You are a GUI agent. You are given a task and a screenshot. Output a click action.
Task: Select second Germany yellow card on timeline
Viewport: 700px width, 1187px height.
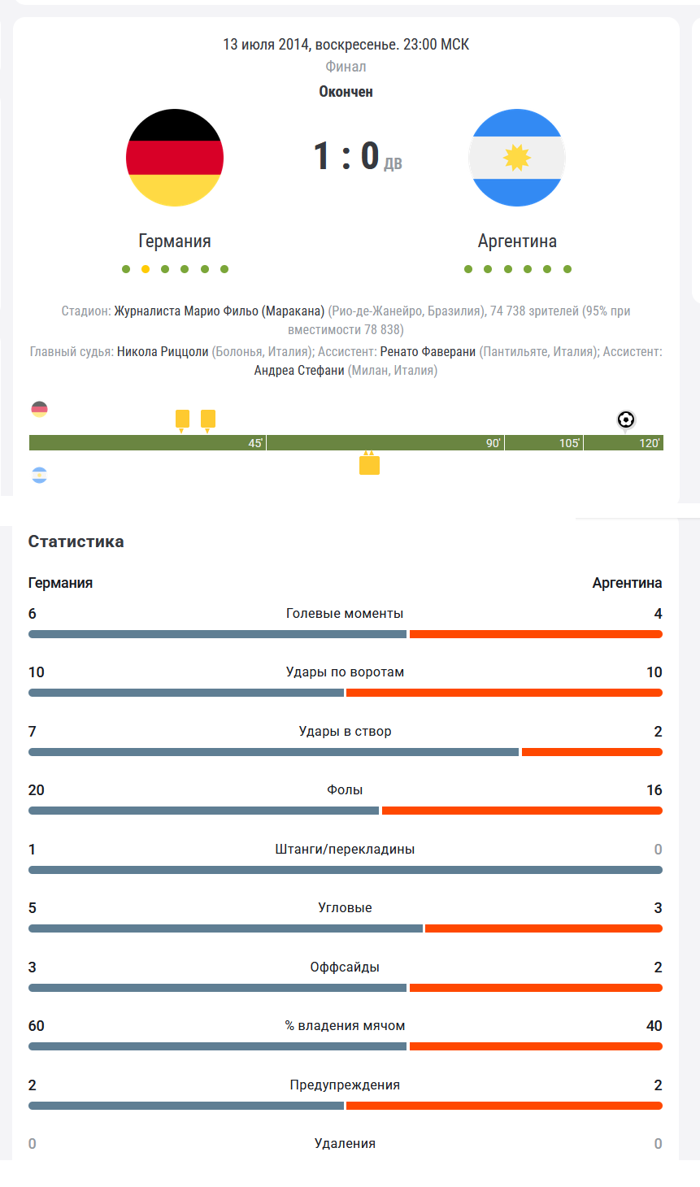[x=208, y=419]
